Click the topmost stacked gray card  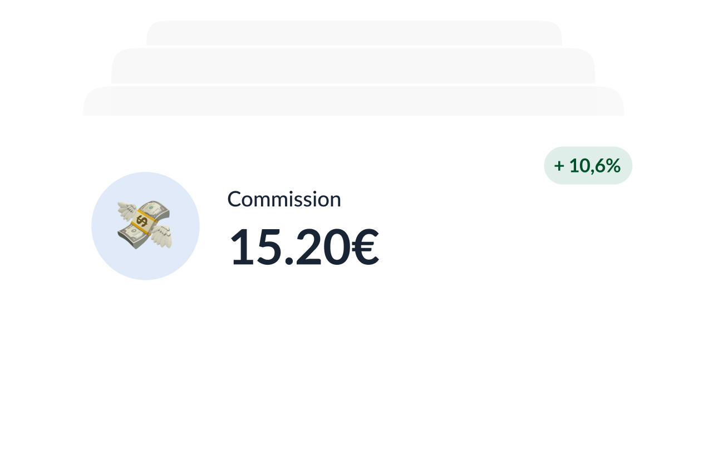354,33
